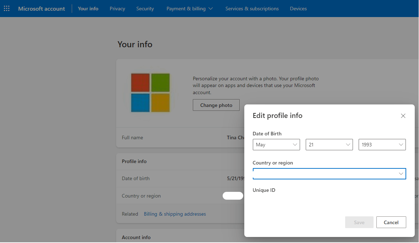419x243 pixels.
Task: Open the birth day dropdown showing 21
Action: [x=329, y=145]
